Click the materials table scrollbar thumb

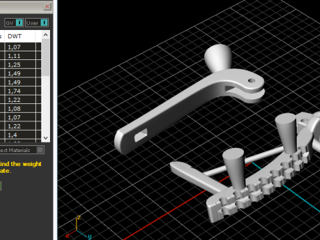45,57
